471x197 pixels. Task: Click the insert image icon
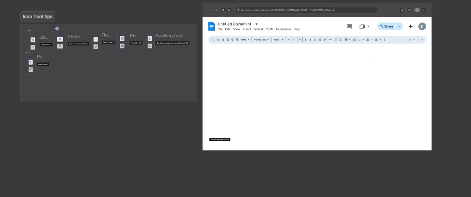[x=340, y=39]
